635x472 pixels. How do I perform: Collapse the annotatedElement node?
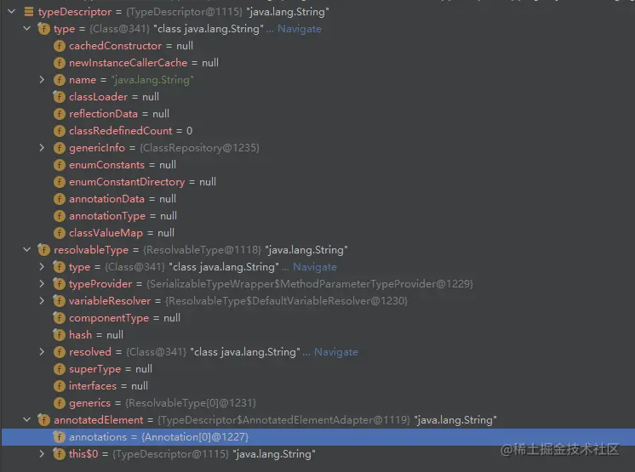pos(26,419)
